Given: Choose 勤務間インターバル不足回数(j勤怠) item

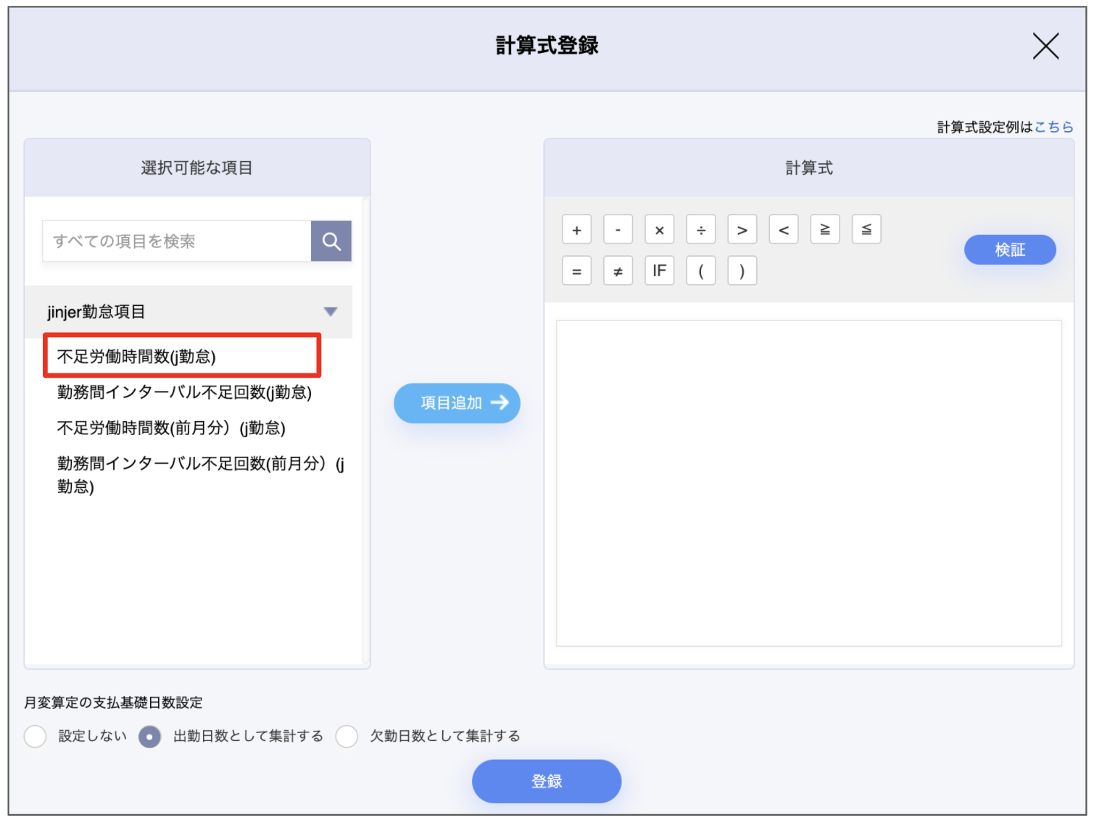Looking at the screenshot, I should pos(184,392).
